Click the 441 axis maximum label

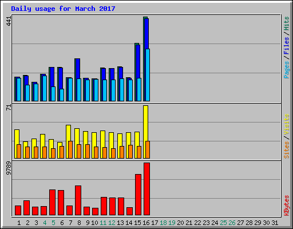[x=9, y=21]
